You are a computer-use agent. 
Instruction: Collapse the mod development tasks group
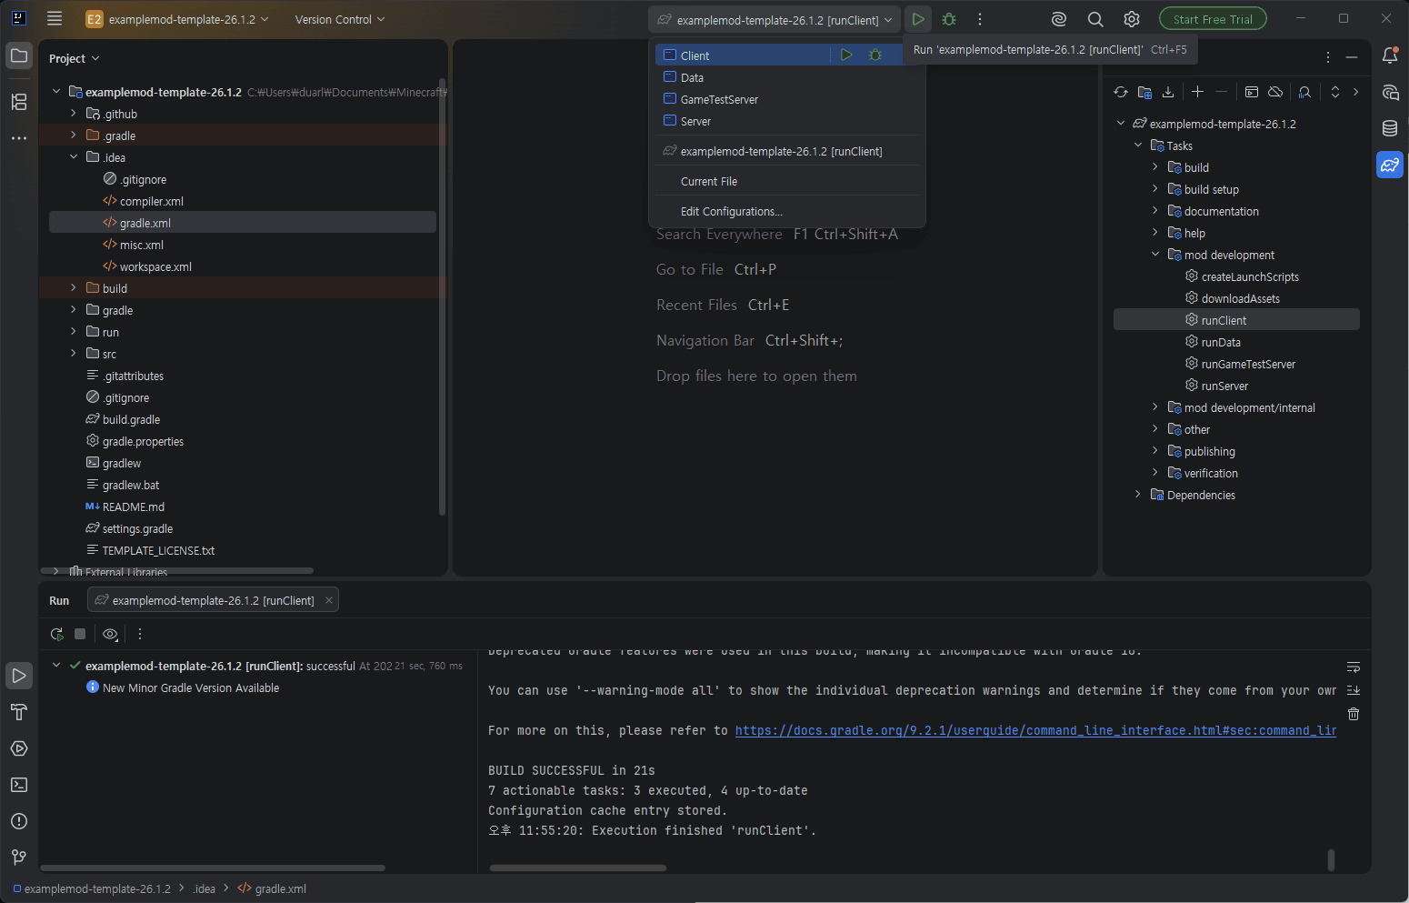click(x=1155, y=255)
